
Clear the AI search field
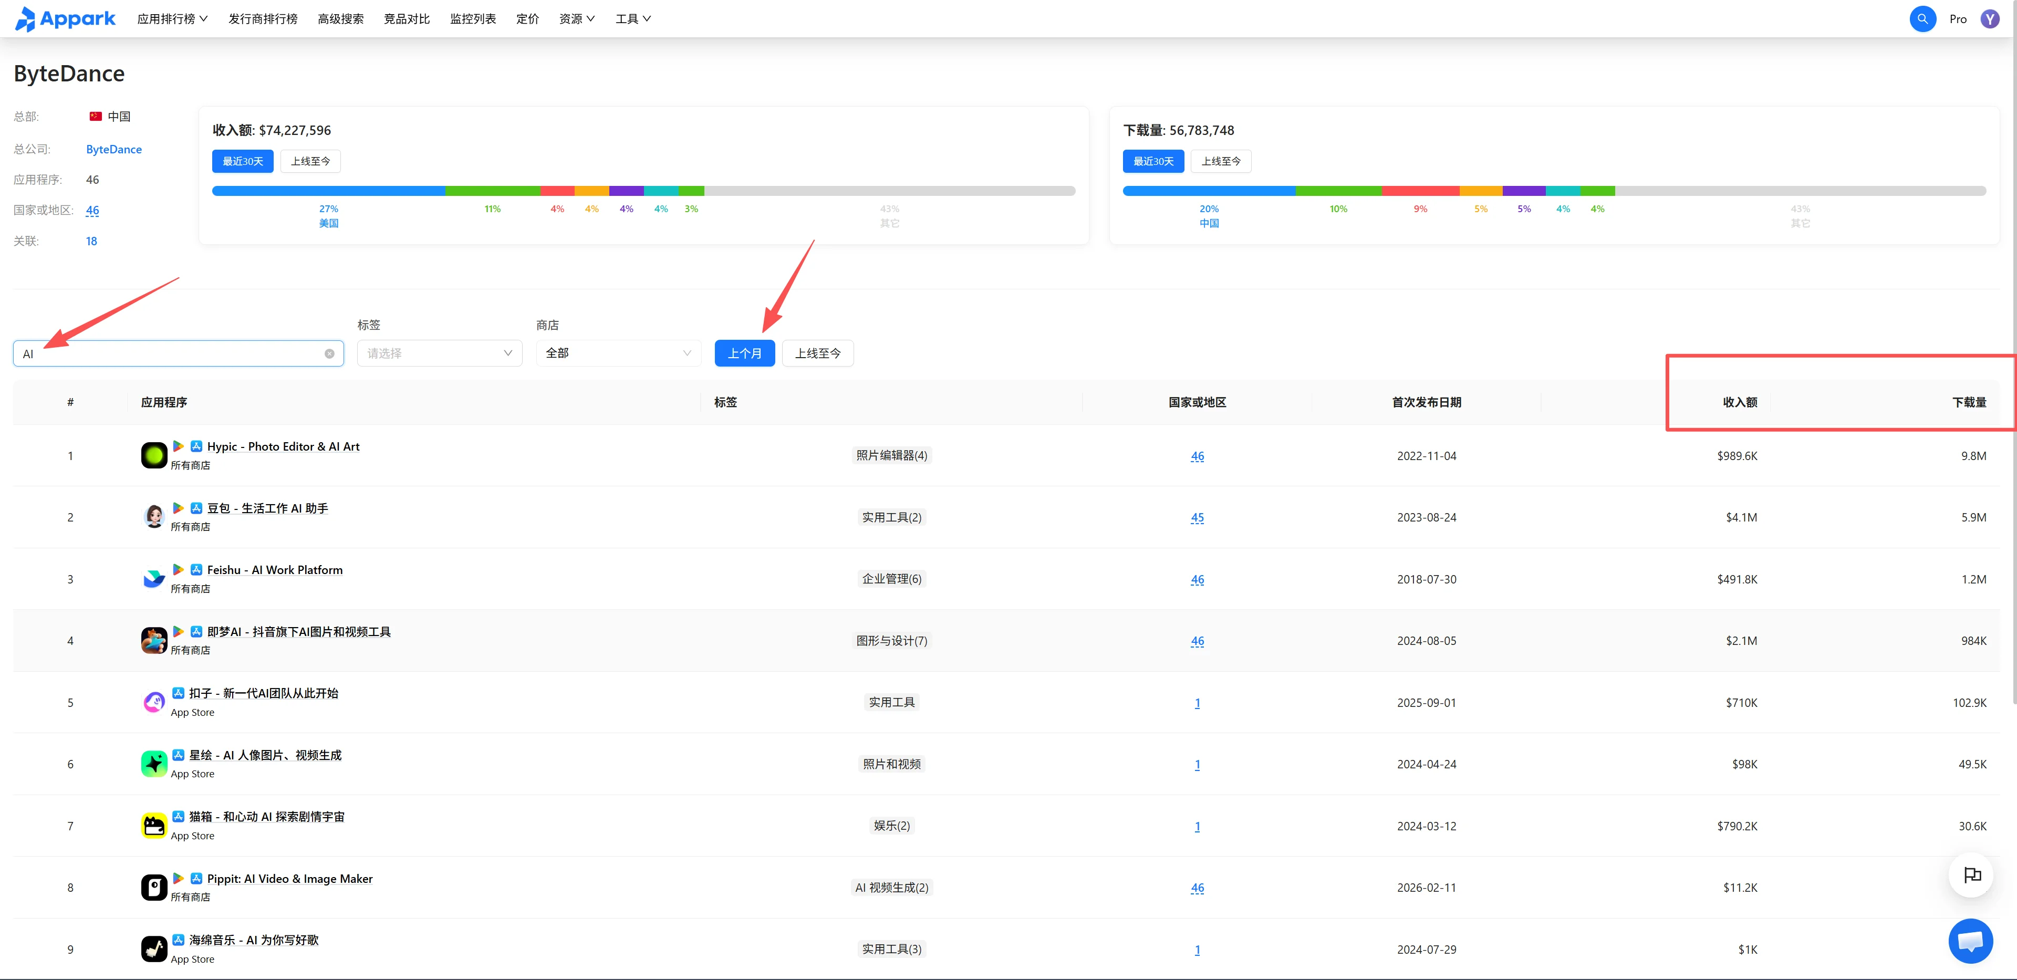[330, 354]
